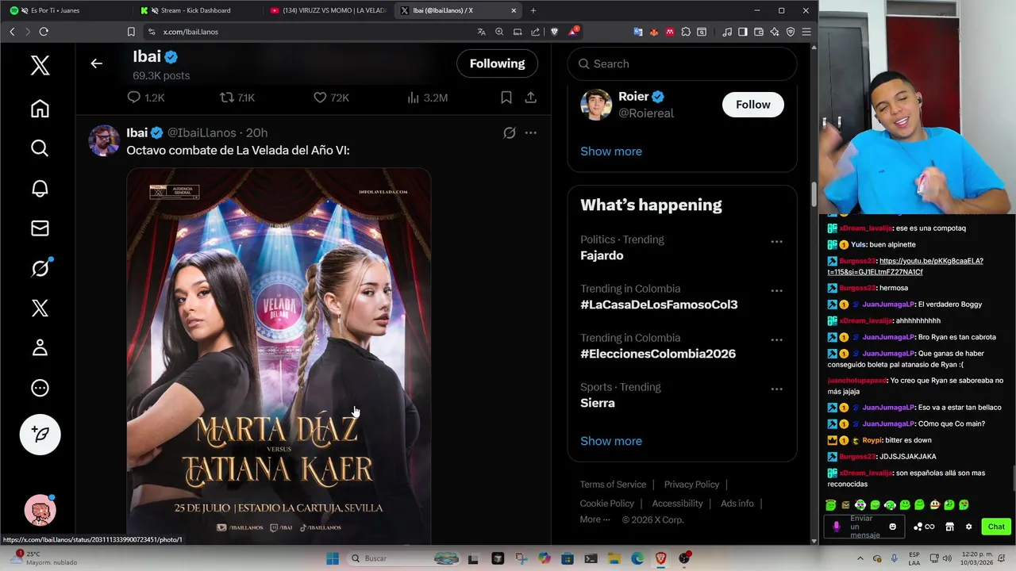Image resolution: width=1016 pixels, height=571 pixels.
Task: Open Privacy Policy footer link
Action: click(691, 485)
